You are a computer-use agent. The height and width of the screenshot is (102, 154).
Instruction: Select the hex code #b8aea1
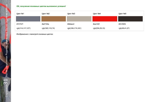coord(71,24)
